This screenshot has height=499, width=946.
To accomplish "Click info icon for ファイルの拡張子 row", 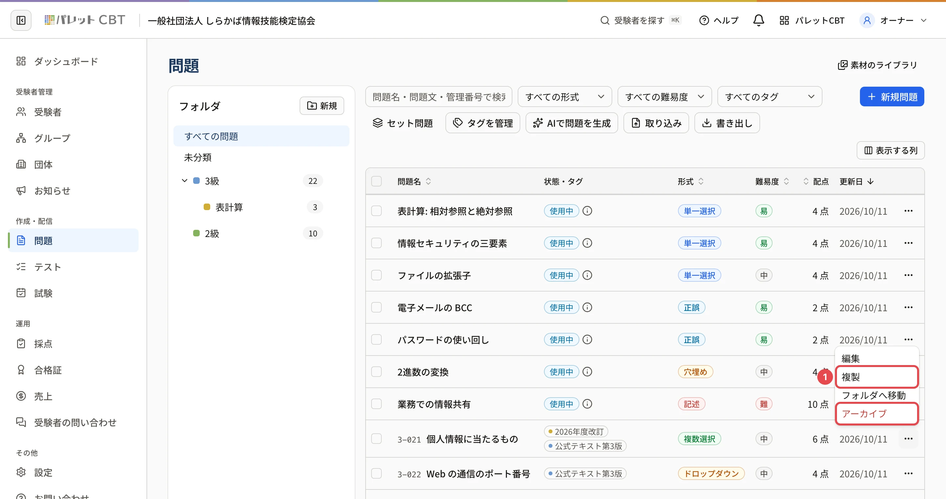I will click(587, 275).
